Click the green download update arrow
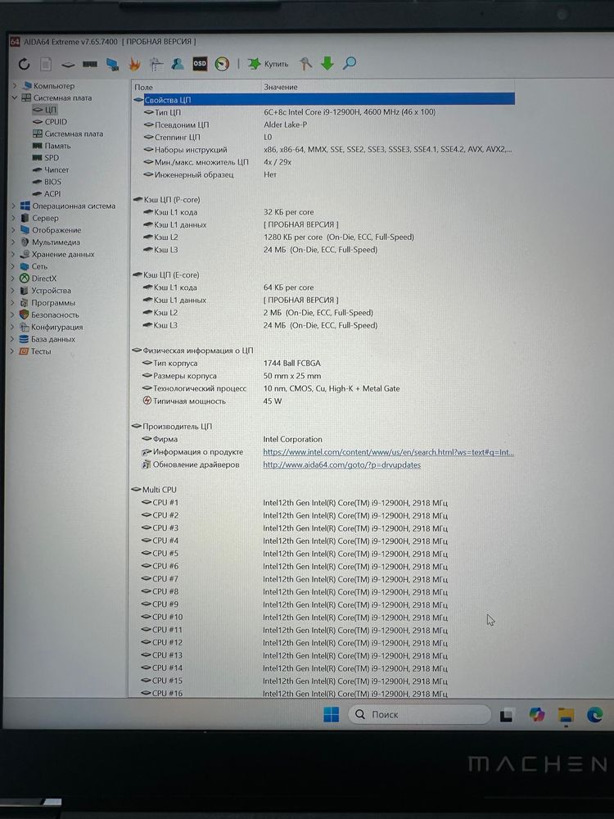This screenshot has width=614, height=819. pos(327,64)
